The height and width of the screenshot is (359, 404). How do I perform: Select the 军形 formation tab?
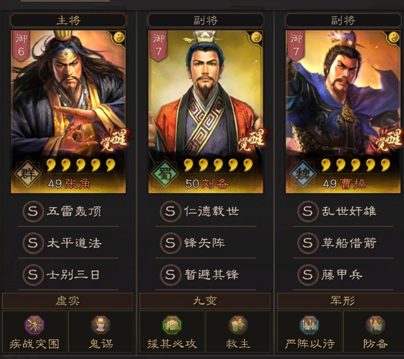coord(342,301)
